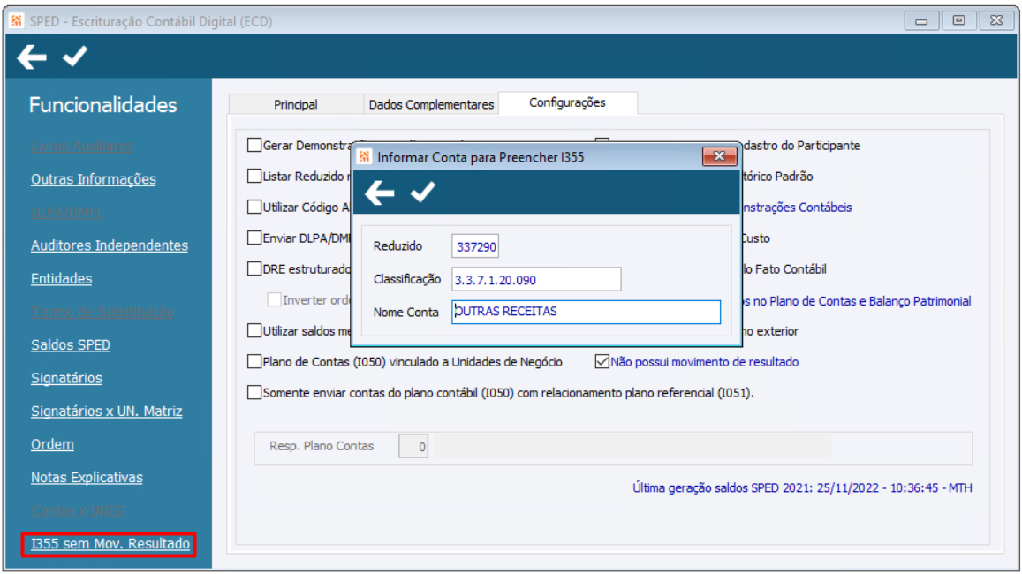Open the Ordem link
Viewport: 1022px width, 574px height.
(52, 444)
